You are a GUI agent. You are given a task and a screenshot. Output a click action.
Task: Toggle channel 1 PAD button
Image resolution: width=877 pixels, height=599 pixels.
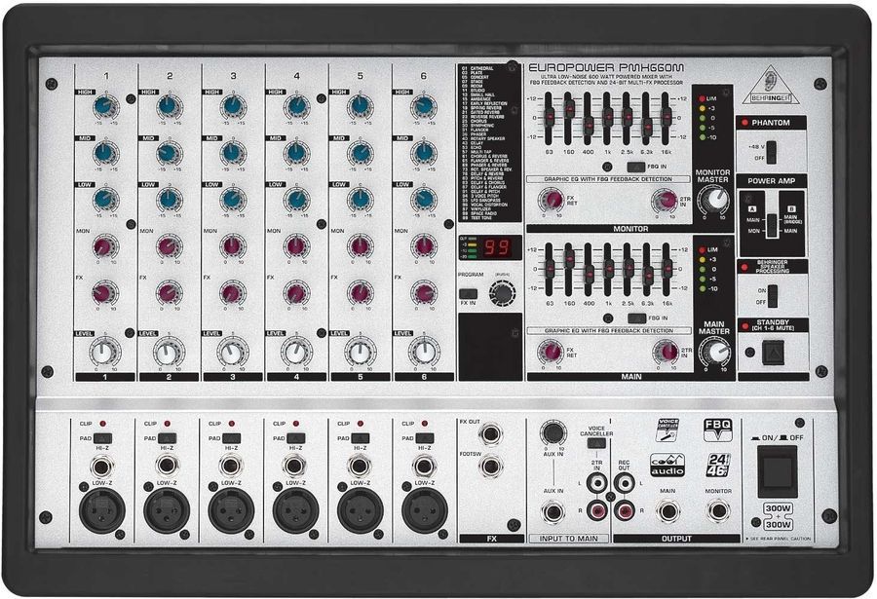[103, 438]
